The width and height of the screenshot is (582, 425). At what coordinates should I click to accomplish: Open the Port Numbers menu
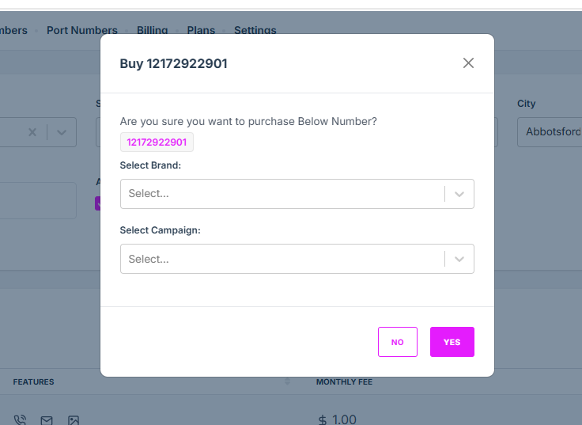(81, 30)
